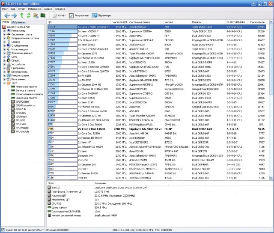
Task: Click the Параметры toolbar button
Action: coord(101,15)
